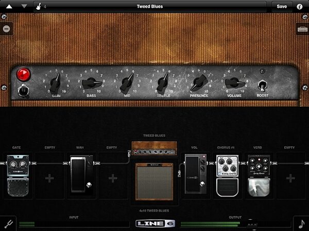Image resolution: width=309 pixels, height=231 pixels.
Task: Stomp the Spring Reverb footswitch
Action: tap(259, 187)
